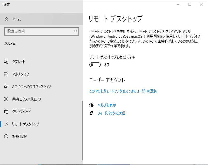Focus the 設定の検索 search field

pos(42,31)
